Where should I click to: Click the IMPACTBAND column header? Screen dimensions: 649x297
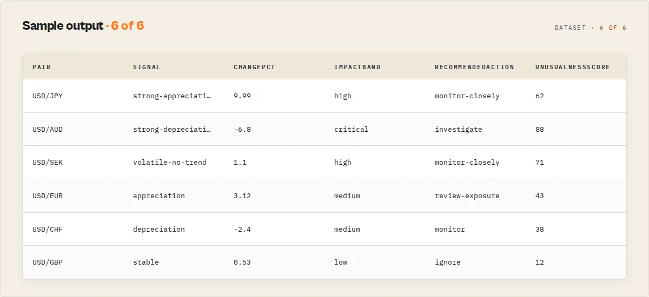(357, 67)
